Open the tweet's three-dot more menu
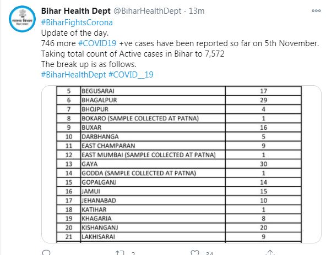326x255 pixels. pos(316,11)
